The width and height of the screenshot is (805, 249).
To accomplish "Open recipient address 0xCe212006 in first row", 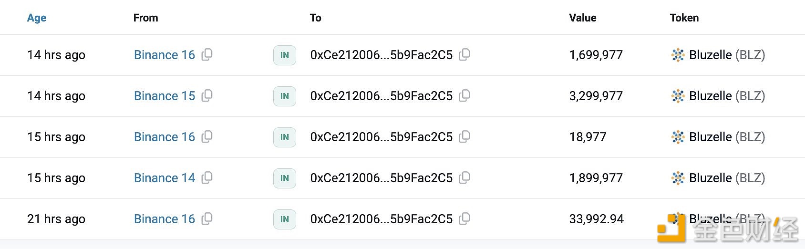I will (x=382, y=55).
